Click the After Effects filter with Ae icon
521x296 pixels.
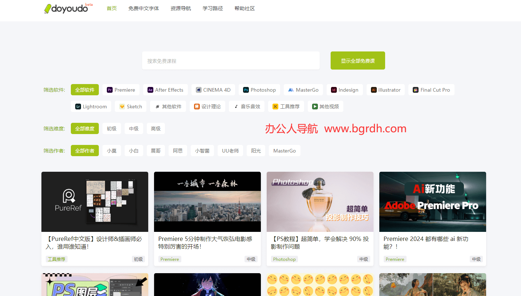click(150, 89)
